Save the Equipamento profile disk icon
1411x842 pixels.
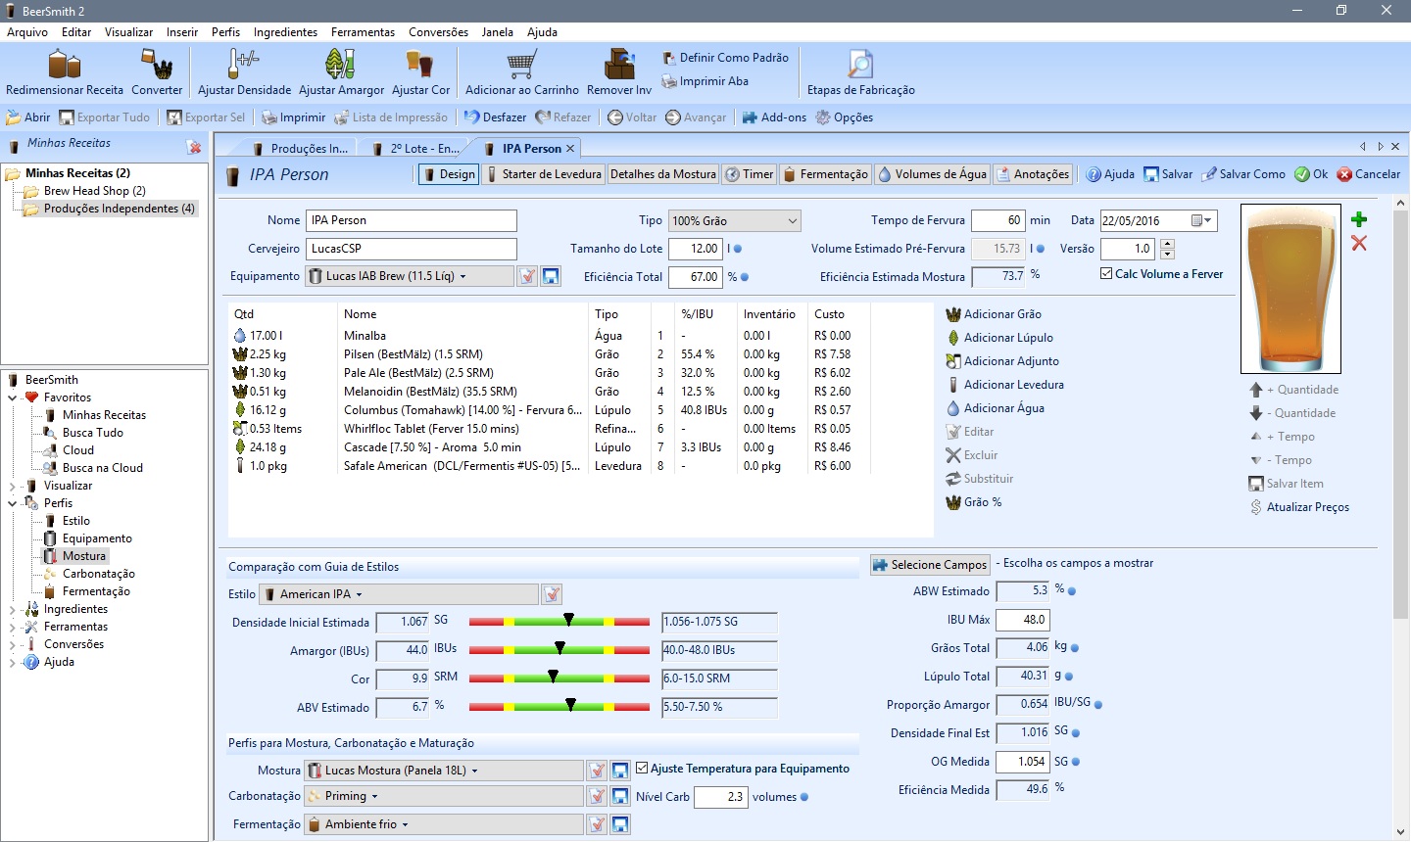(552, 277)
